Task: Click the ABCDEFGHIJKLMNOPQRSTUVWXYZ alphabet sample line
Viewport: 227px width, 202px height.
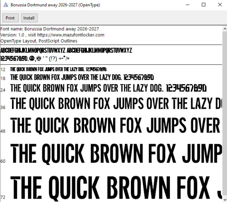Action: pos(66,51)
